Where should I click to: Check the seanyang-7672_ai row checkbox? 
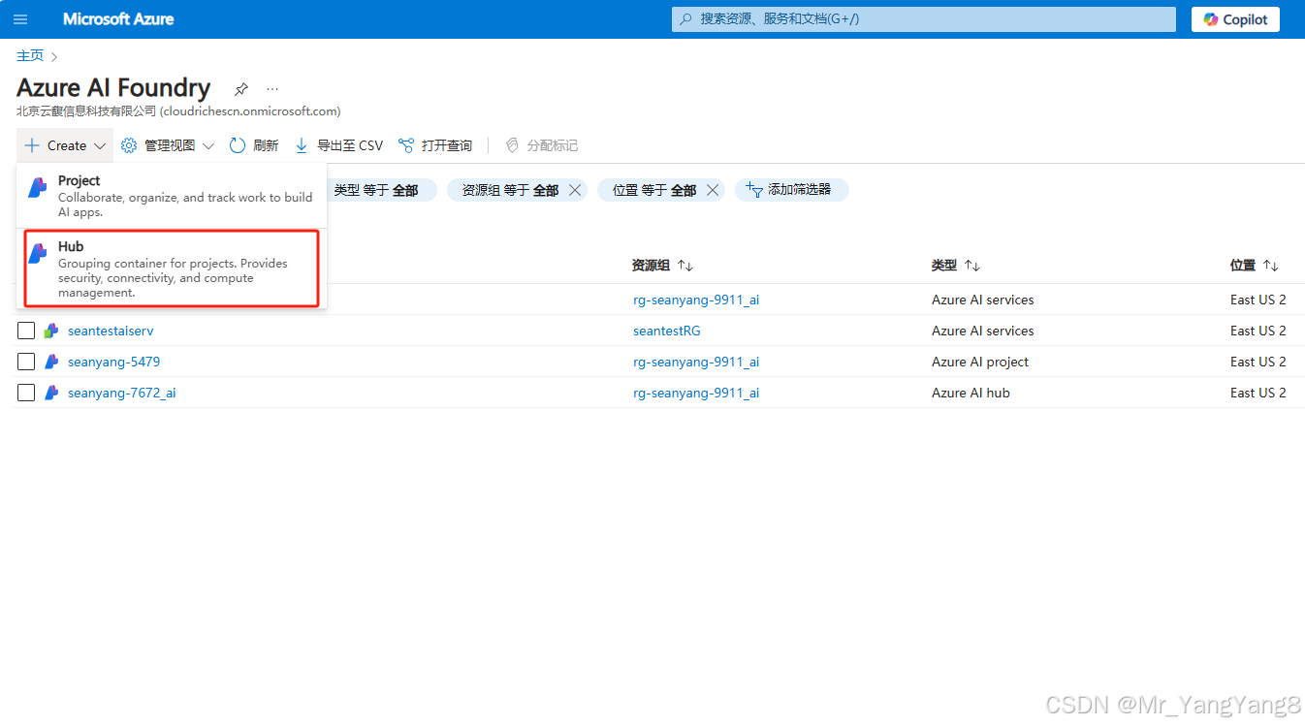[26, 393]
